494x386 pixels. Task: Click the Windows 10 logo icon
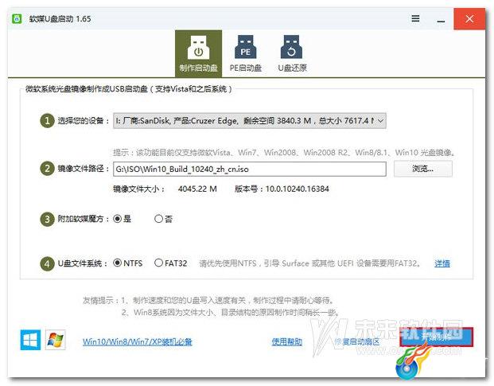[x=30, y=340]
